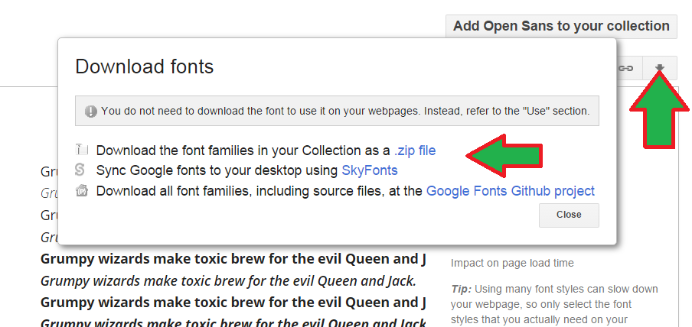
Task: Click the download arrow icon at top right
Action: [659, 69]
